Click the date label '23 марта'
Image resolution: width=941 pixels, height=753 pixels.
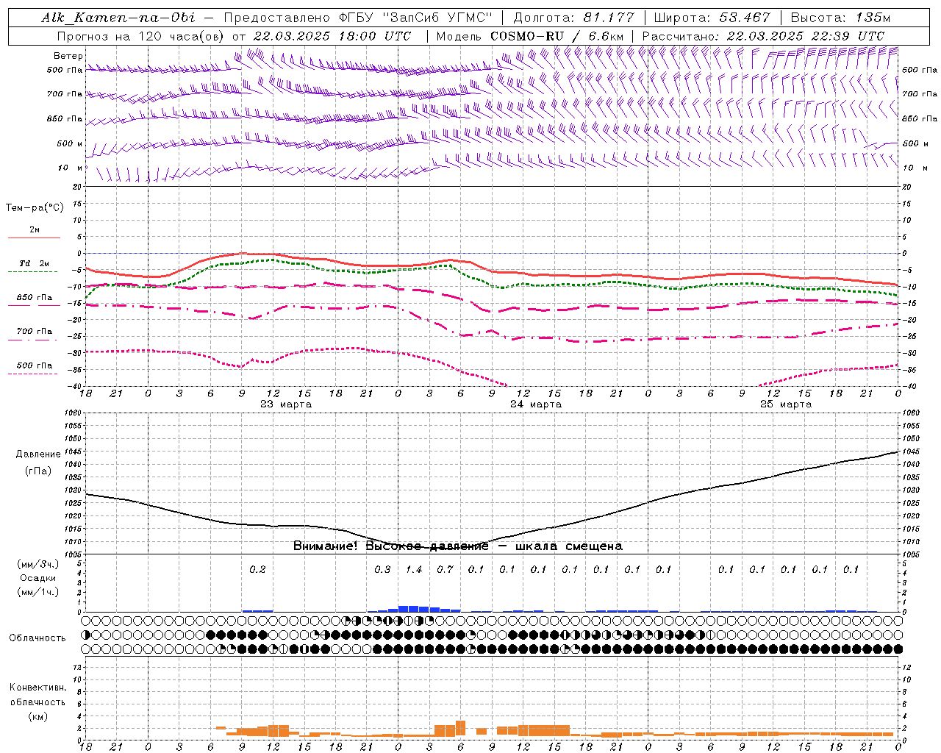(x=286, y=404)
